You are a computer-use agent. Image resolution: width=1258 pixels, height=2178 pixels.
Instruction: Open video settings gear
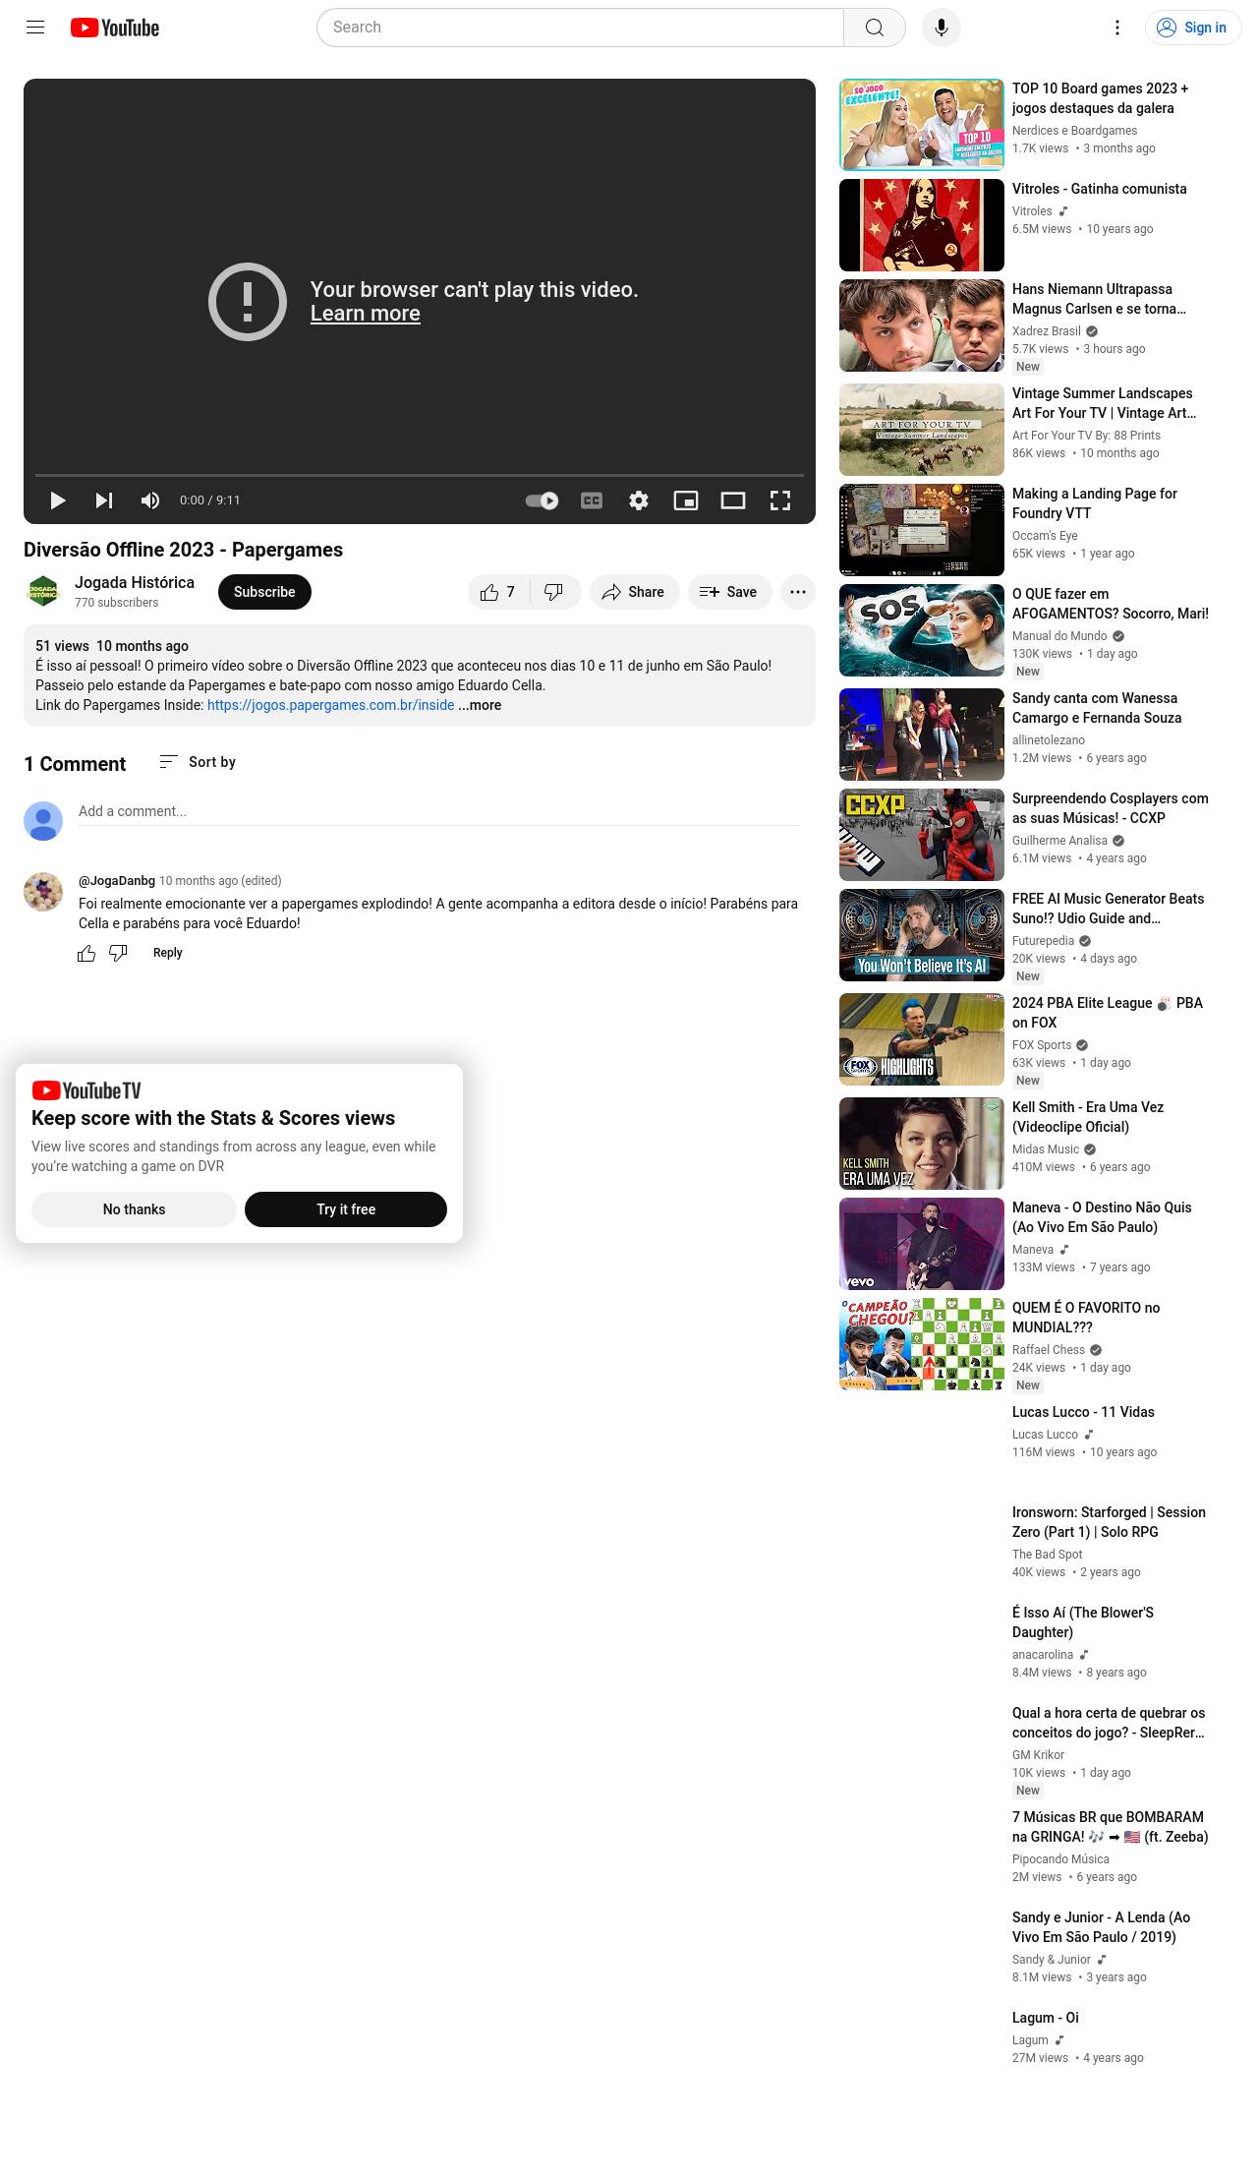(639, 500)
